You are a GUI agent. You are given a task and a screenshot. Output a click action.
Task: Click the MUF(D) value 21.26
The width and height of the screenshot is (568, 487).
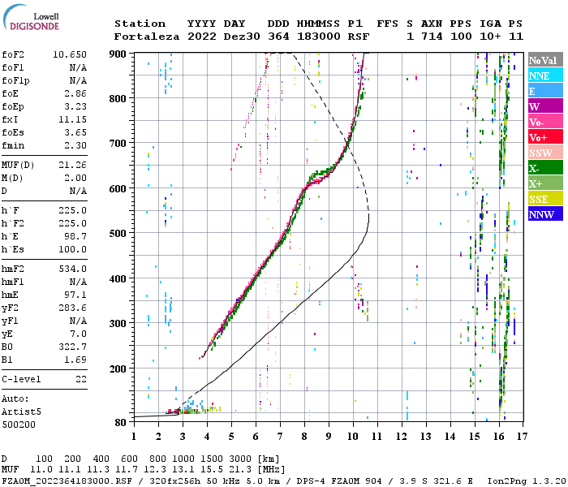[x=72, y=166]
